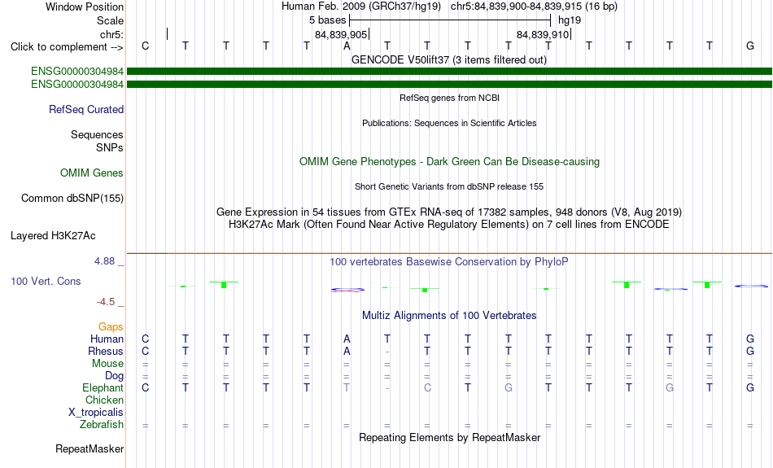Viewport: 773px width, 468px height.
Task: Click the Elephant row grey 'T' mismatch base
Action: pyautogui.click(x=347, y=387)
